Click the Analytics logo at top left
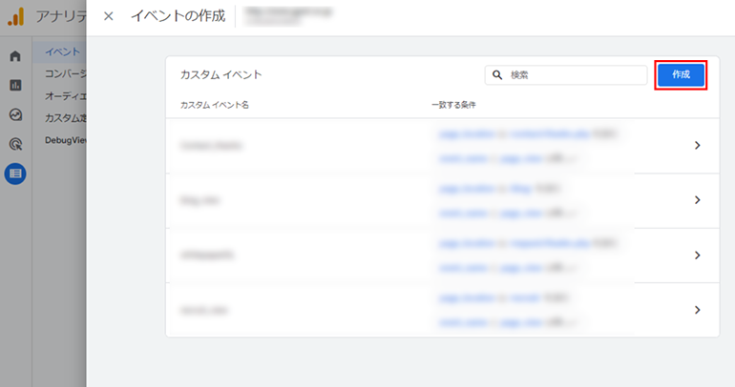Image resolution: width=735 pixels, height=387 pixels. [15, 16]
